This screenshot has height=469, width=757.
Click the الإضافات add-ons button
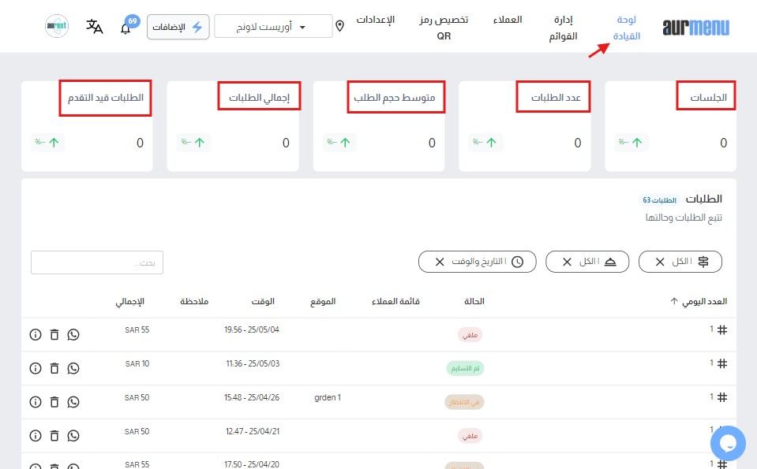(x=178, y=27)
